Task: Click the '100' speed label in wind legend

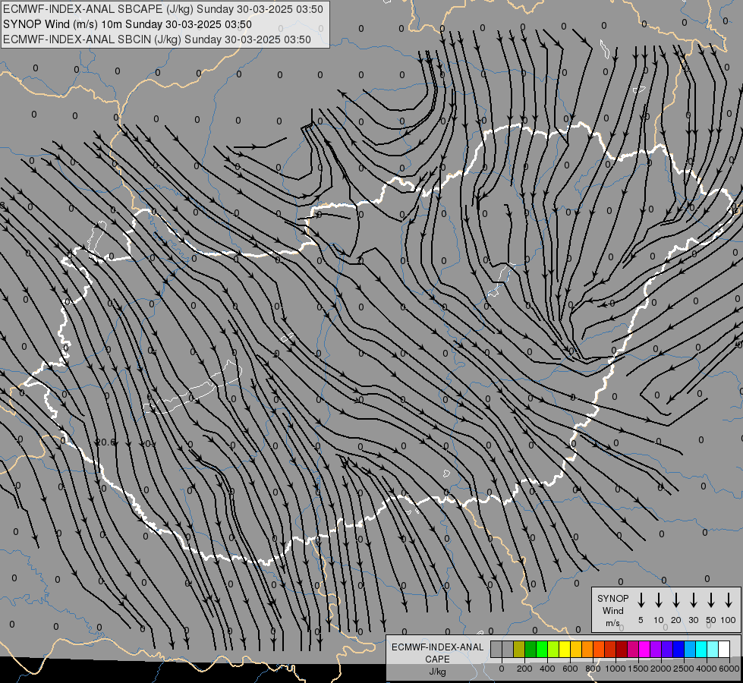Action: 729,620
